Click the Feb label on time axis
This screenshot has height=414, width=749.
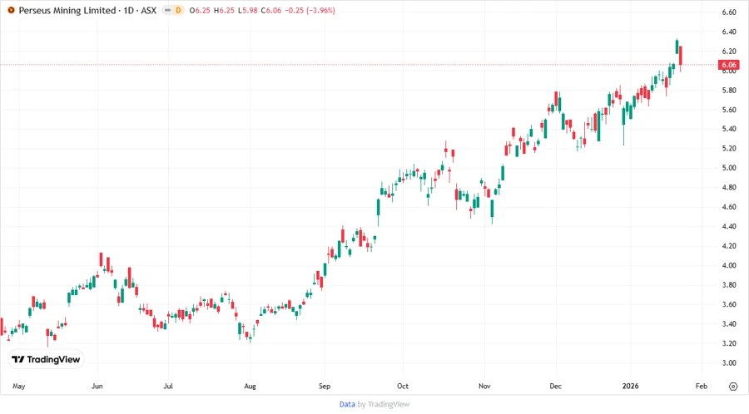pos(702,387)
